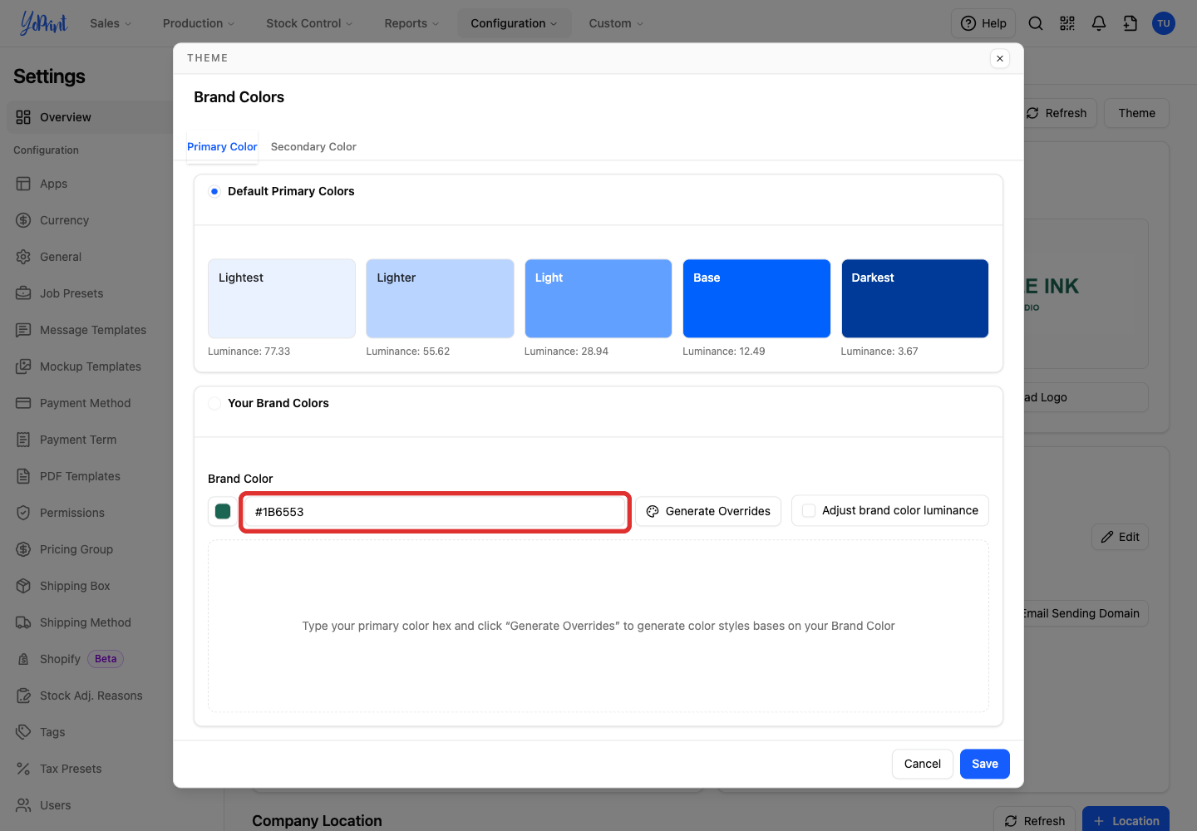Close the Theme dialog
The image size is (1197, 831).
tap(1000, 58)
